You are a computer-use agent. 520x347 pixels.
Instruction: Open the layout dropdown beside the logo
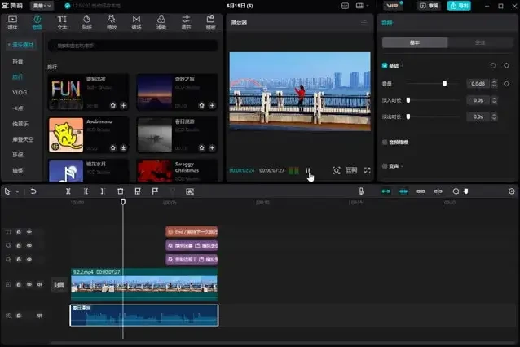41,5
